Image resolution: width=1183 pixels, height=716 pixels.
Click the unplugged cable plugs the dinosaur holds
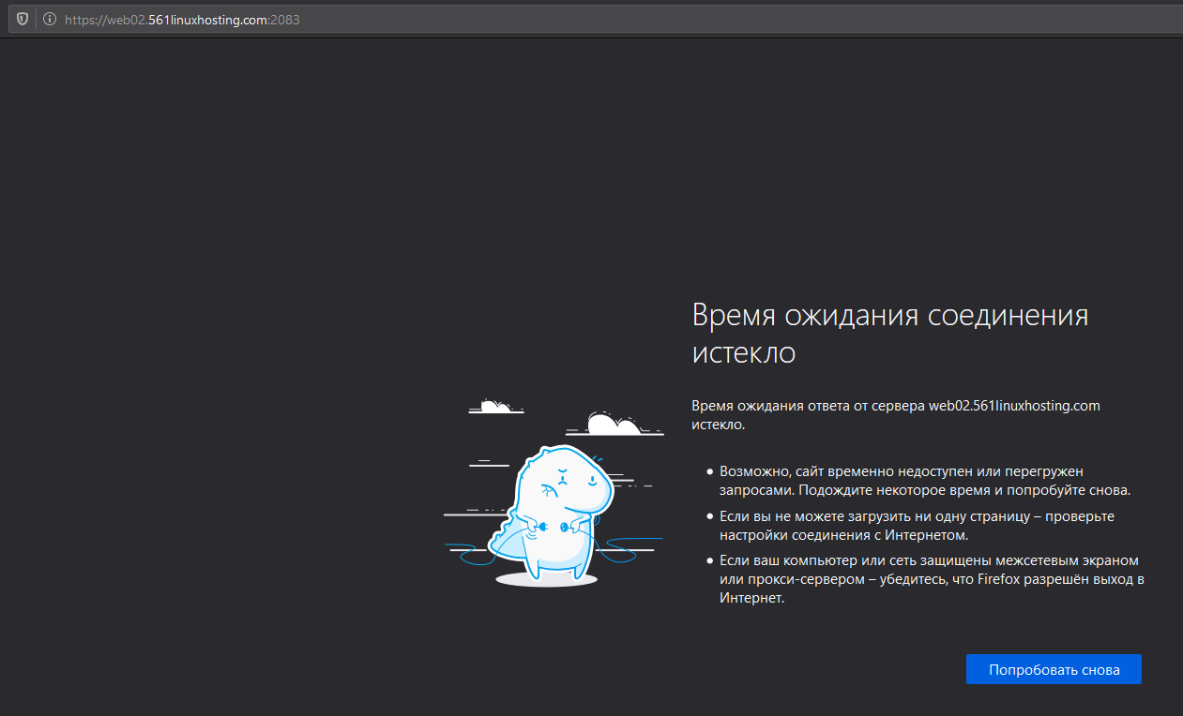(552, 529)
